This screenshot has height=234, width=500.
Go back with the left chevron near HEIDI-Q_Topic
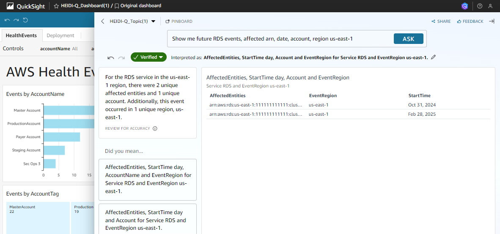coord(102,22)
